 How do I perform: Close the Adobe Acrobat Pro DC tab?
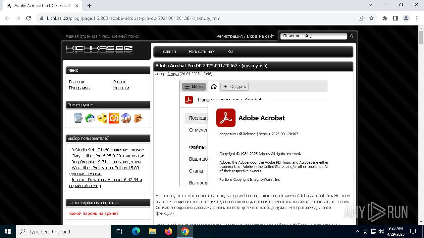[x=77, y=6]
